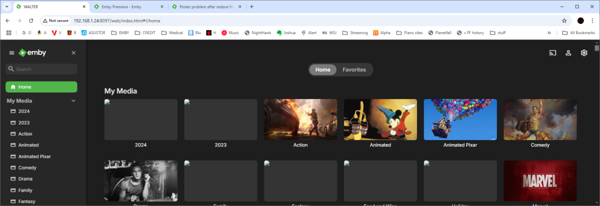Switch to the Poster problem browser tab

pyautogui.click(x=206, y=6)
